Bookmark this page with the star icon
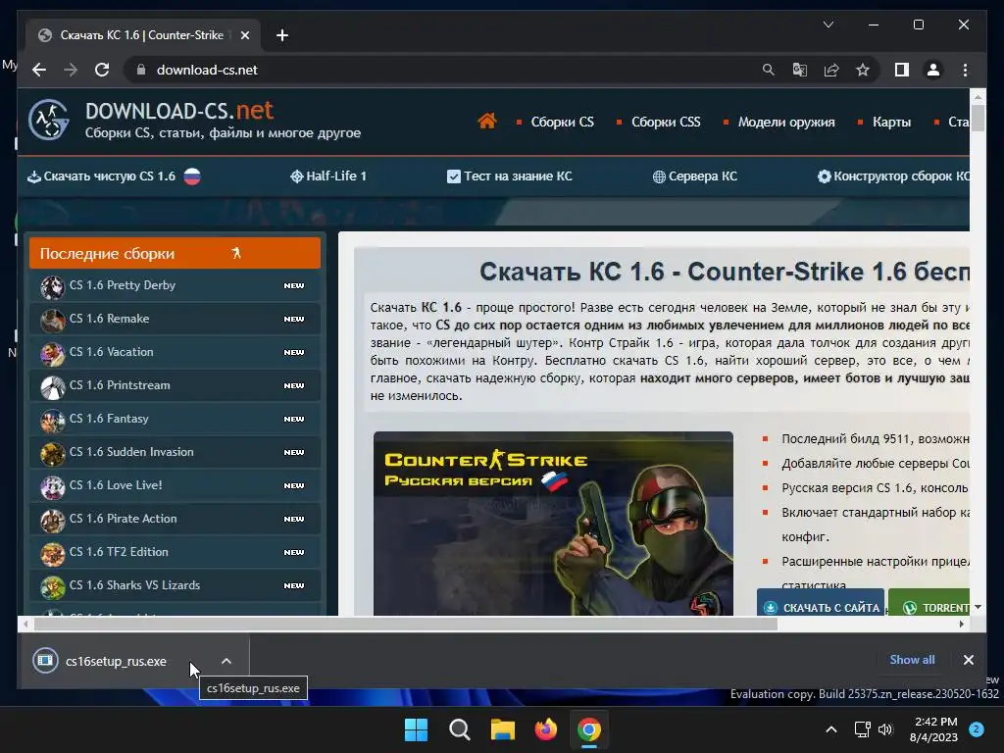The image size is (1004, 753). [x=863, y=70]
